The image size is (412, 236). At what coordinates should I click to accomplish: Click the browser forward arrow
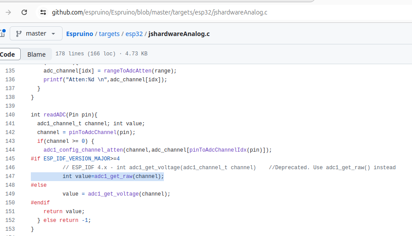click(x=8, y=12)
